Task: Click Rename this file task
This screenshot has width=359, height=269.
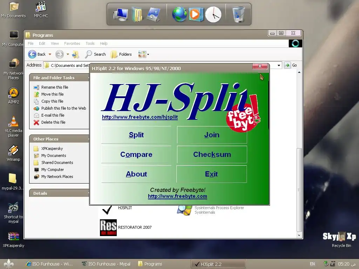Action: (51, 87)
